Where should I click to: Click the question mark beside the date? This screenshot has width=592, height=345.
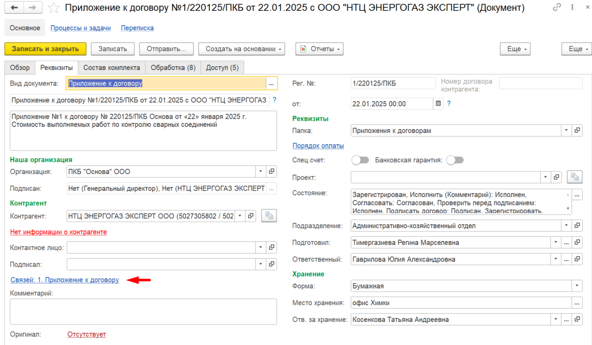(x=449, y=104)
